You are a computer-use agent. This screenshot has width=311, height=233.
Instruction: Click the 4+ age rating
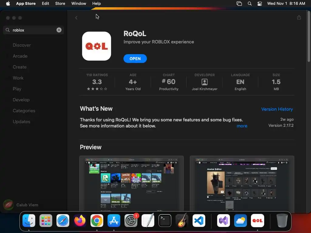(133, 82)
